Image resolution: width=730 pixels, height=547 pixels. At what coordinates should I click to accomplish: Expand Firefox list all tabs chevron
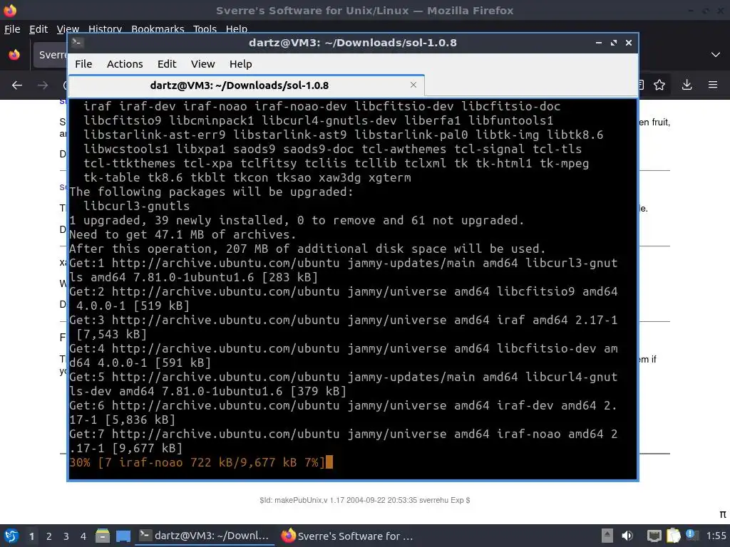tap(716, 54)
